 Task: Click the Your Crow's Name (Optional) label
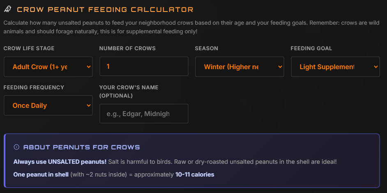pyautogui.click(x=129, y=91)
